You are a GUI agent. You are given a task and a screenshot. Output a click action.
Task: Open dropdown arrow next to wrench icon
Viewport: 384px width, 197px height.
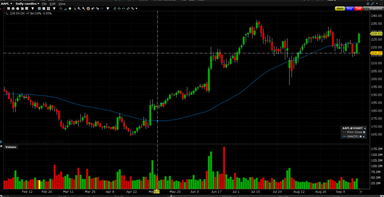point(136,8)
